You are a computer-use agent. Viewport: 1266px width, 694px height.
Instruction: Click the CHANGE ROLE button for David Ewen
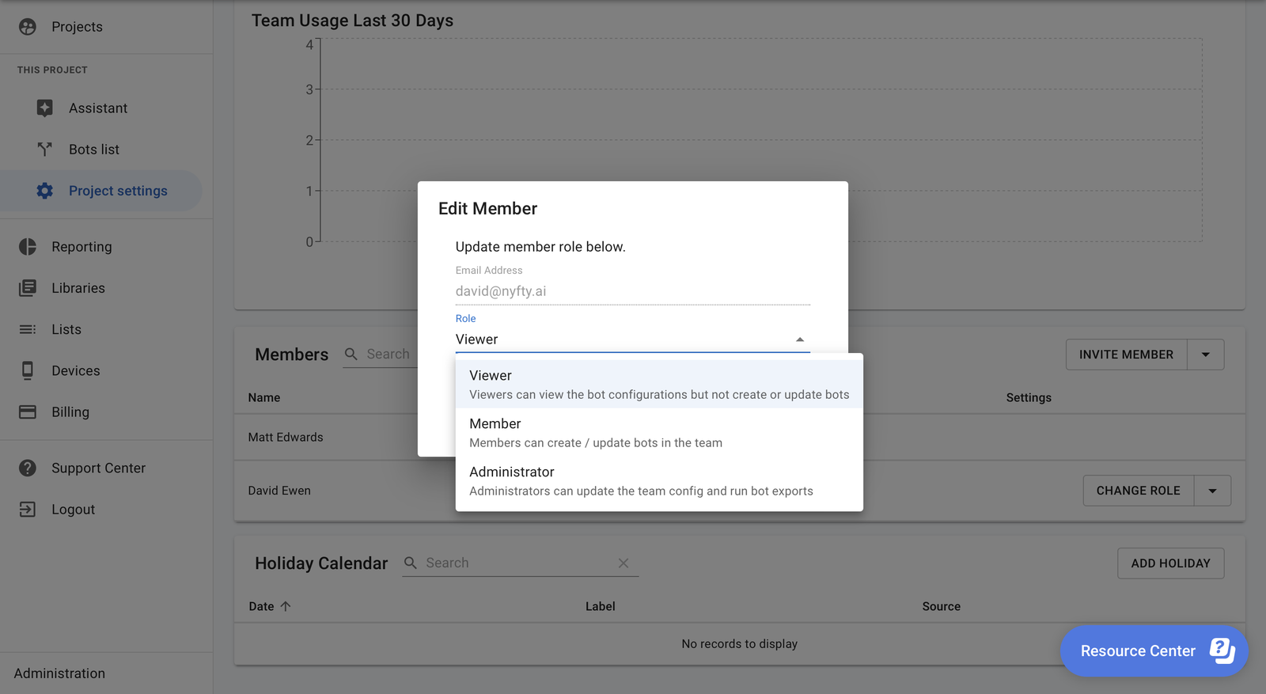[x=1138, y=491]
